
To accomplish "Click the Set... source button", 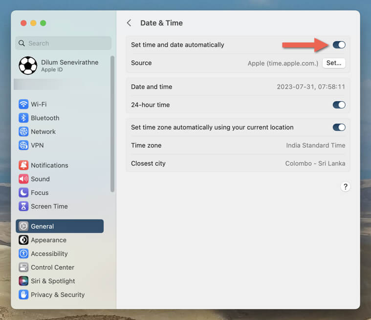I will pyautogui.click(x=334, y=63).
